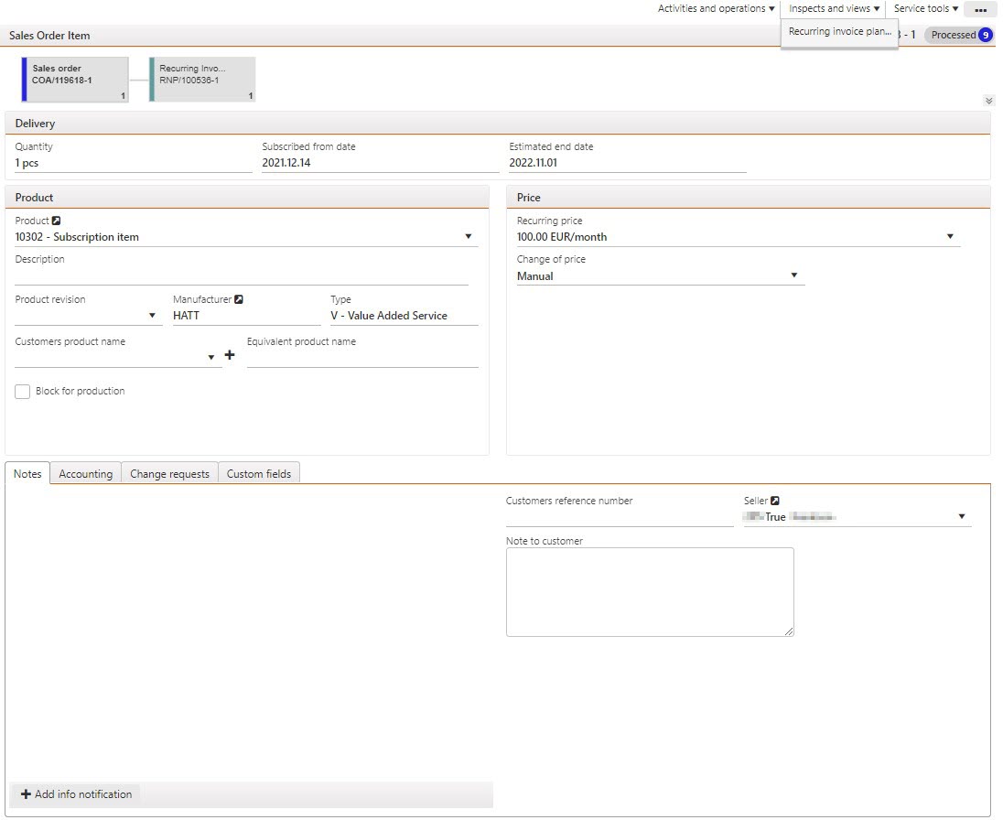Expand the Product 10302 dropdown
Viewport: 1003px width, 820px height.
(468, 237)
